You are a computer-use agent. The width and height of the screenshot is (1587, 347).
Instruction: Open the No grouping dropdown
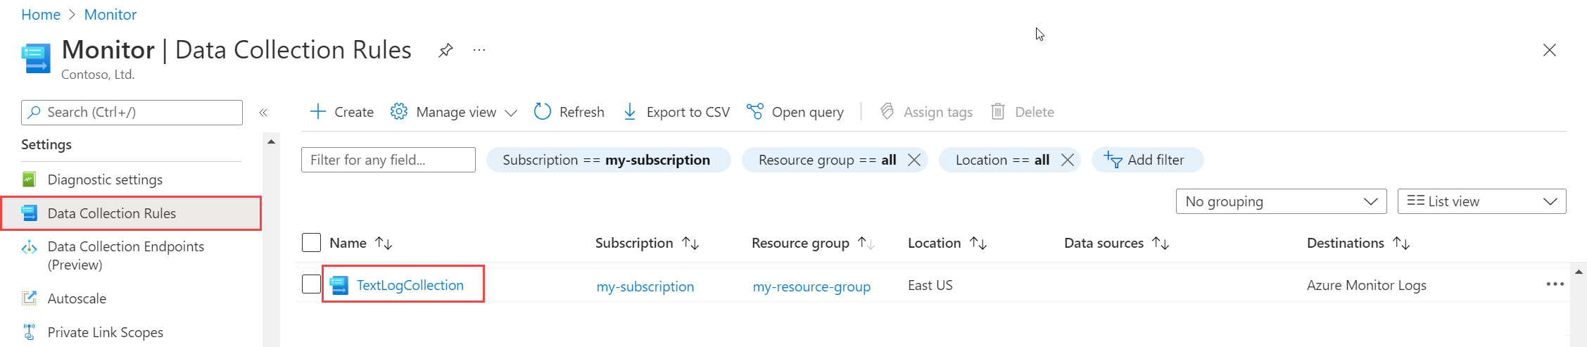[1281, 201]
